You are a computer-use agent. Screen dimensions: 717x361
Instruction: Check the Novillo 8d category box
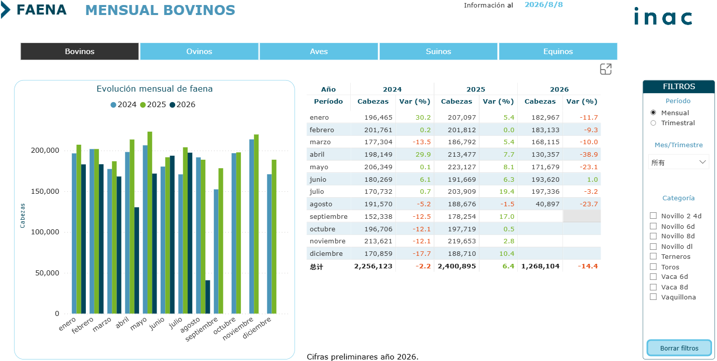(653, 236)
